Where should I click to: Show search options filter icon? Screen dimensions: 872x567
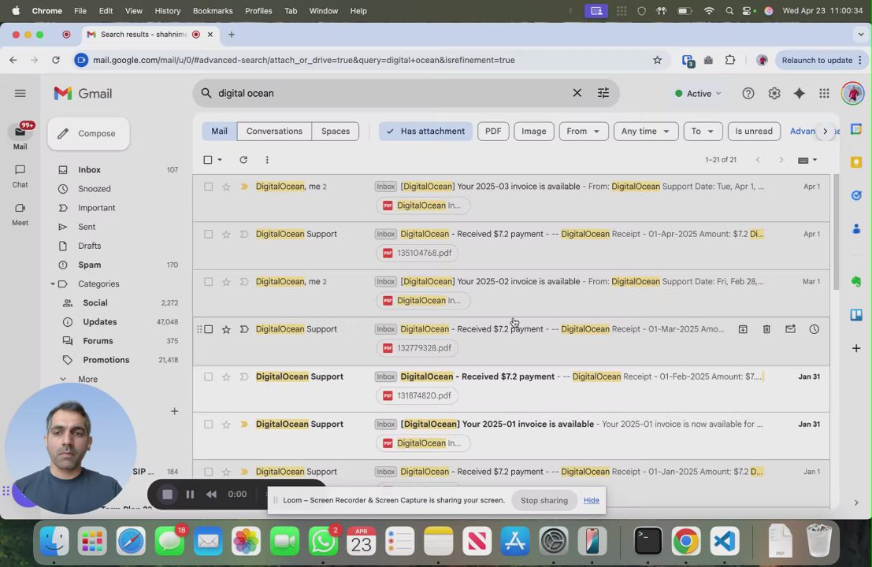click(603, 93)
